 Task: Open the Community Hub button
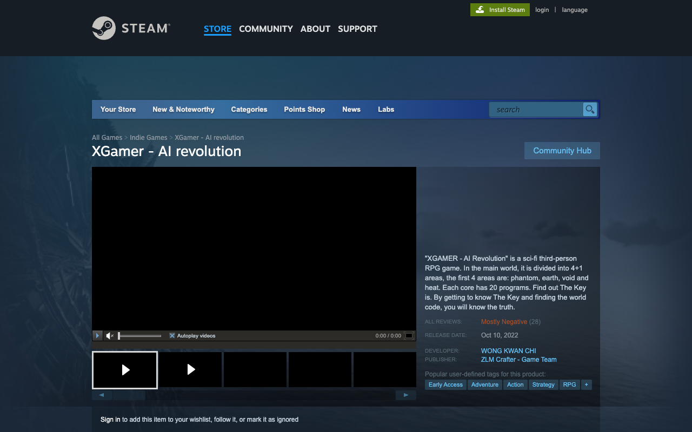click(x=562, y=151)
